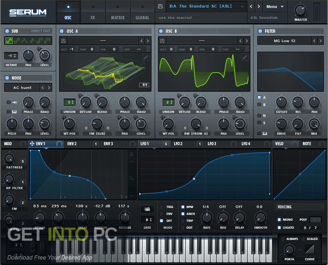Toggle the FILTER enable switch
Image resolution: width=328 pixels, height=265 pixels.
260,31
